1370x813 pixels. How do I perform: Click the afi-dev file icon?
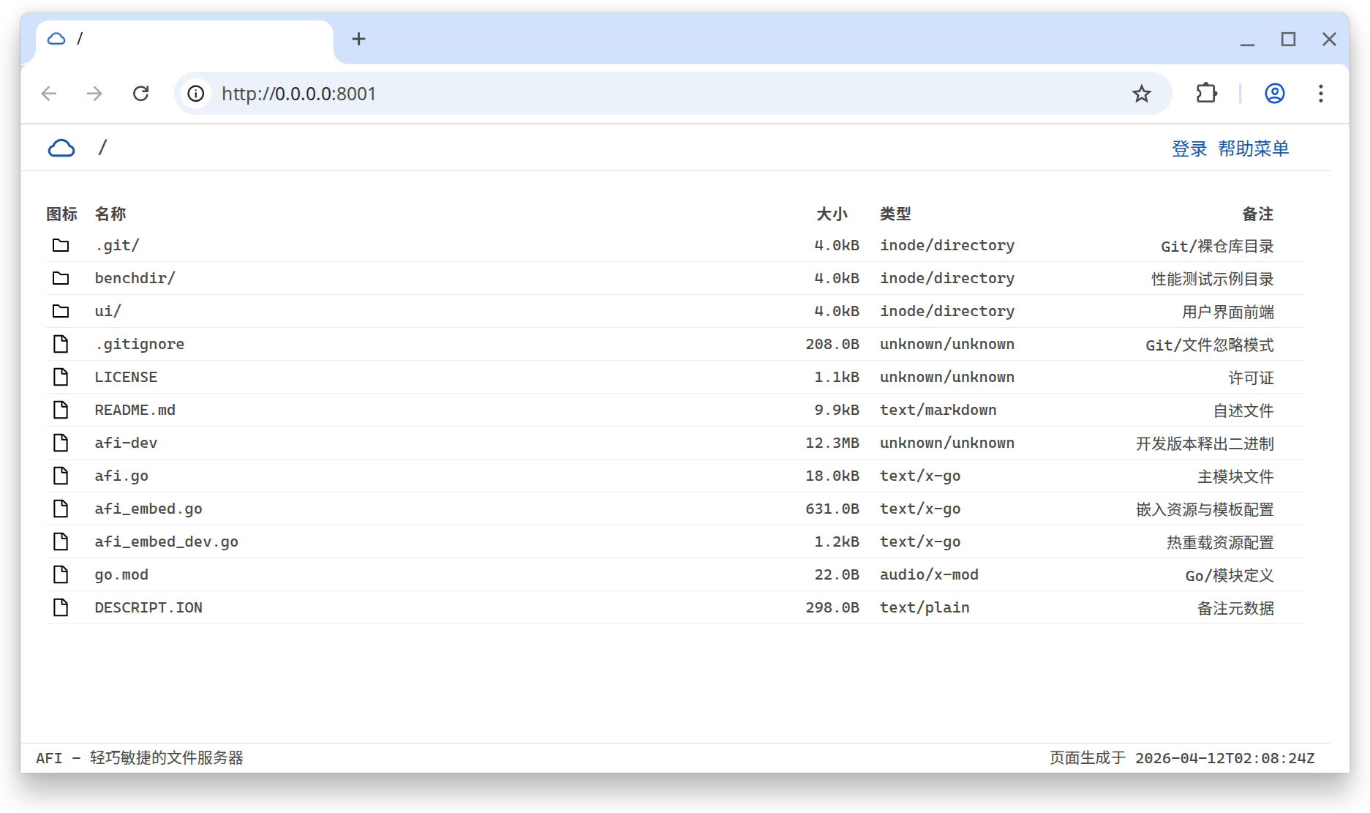coord(61,443)
